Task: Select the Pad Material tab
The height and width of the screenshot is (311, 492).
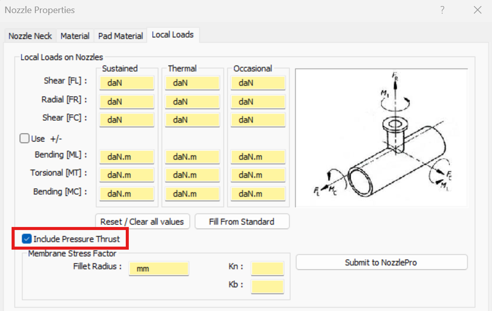Action: [x=120, y=36]
